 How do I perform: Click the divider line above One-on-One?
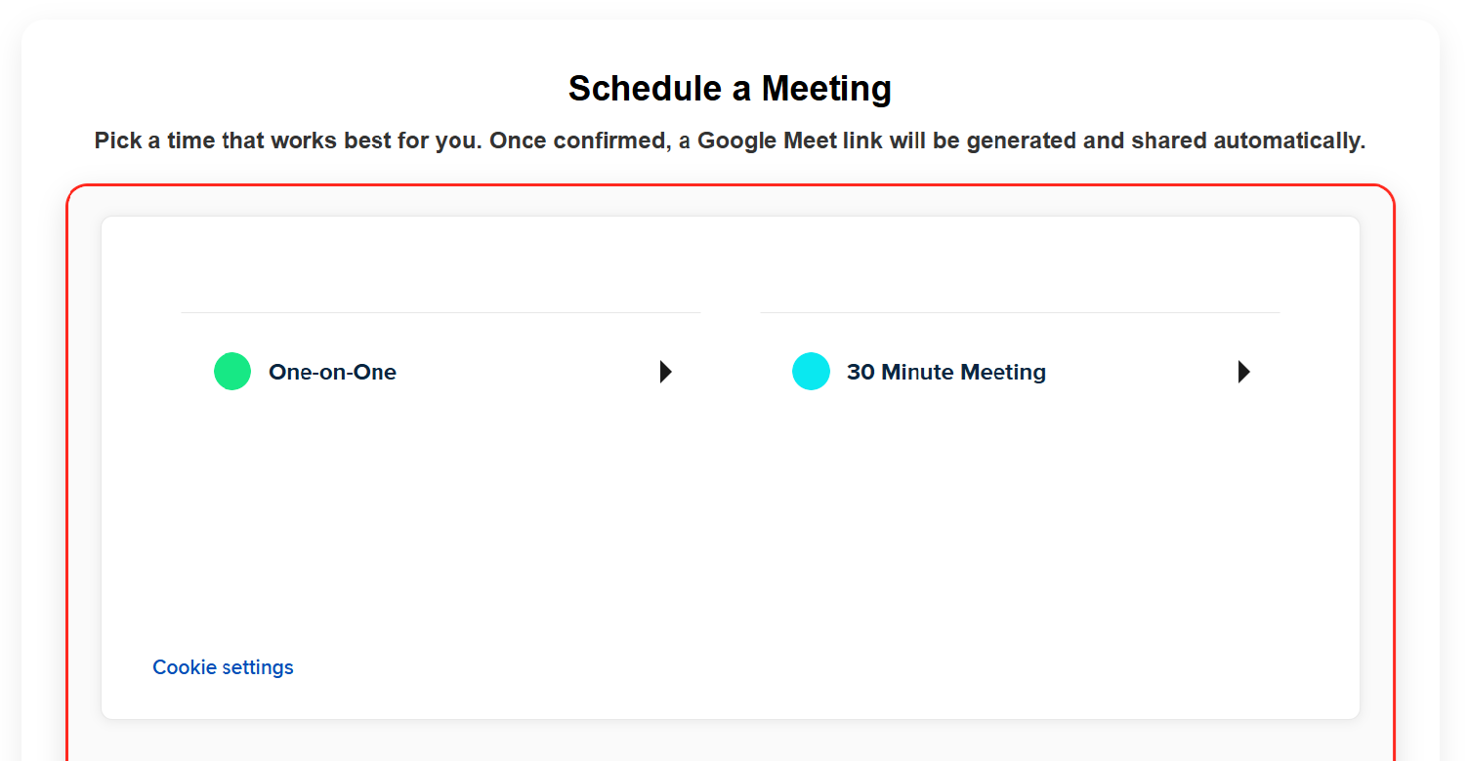(440, 312)
